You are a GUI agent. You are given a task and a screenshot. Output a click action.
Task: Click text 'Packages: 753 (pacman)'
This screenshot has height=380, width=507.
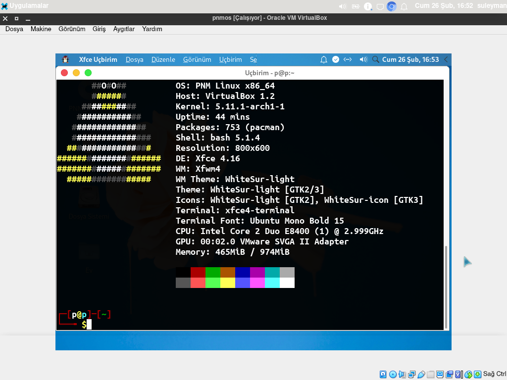230,127
